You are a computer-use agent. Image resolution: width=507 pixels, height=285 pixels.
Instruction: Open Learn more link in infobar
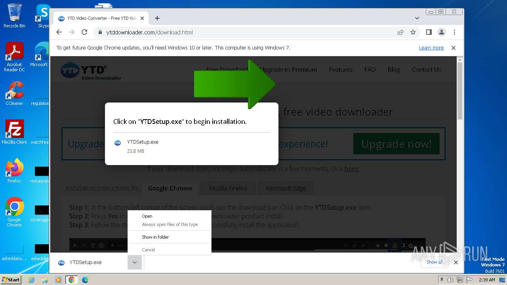click(431, 48)
